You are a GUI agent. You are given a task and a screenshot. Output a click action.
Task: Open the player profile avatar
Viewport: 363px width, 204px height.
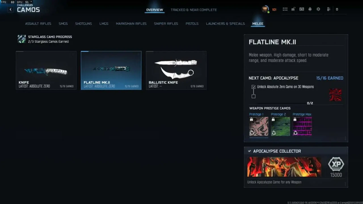click(x=265, y=9)
